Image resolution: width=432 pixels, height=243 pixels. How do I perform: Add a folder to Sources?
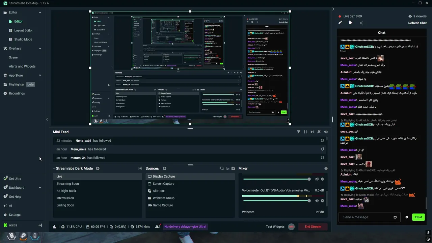click(x=233, y=168)
